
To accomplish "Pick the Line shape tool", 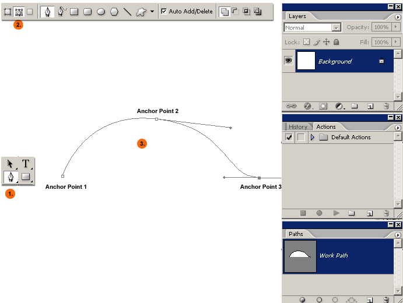I will (128, 12).
